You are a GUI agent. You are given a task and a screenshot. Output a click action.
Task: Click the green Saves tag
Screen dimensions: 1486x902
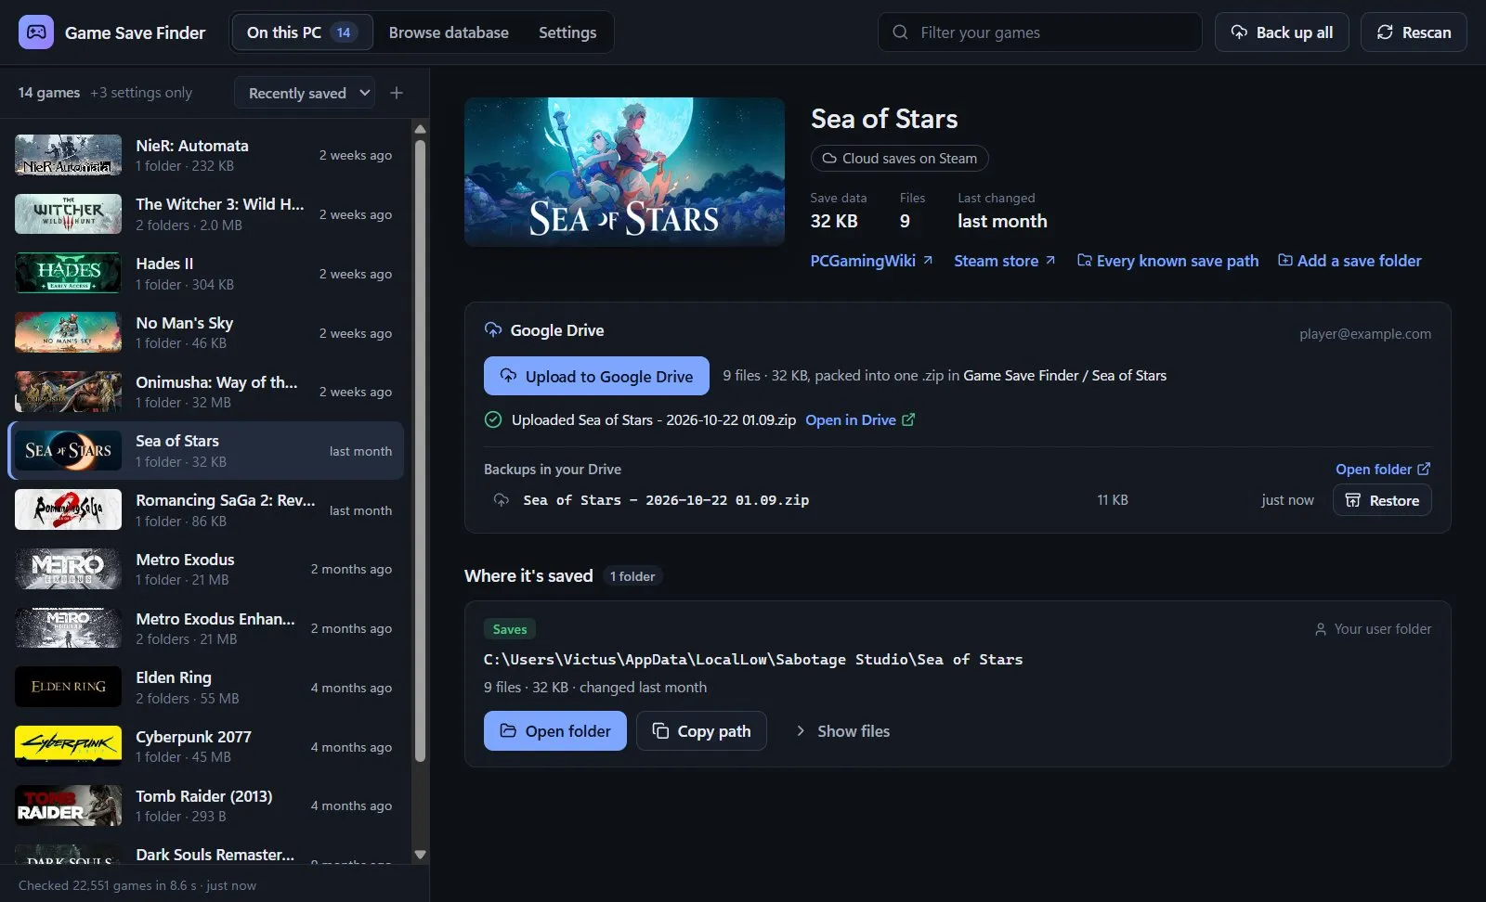(x=510, y=629)
